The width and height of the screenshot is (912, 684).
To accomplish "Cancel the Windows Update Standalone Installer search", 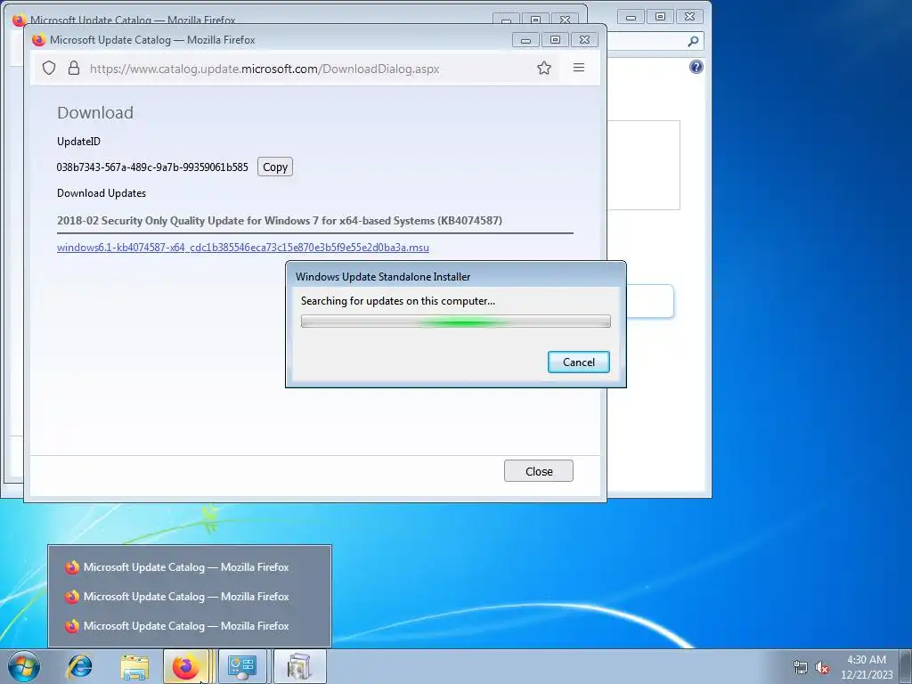I will [579, 362].
